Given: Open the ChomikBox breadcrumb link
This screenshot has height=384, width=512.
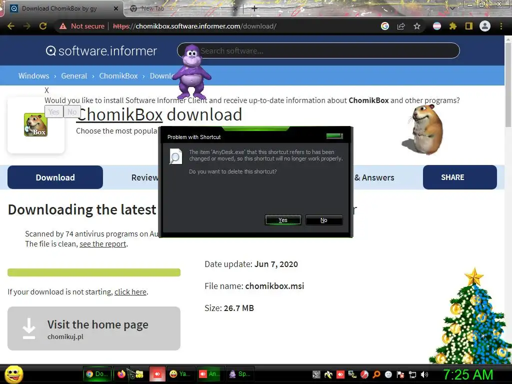Looking at the screenshot, I should pos(118,76).
